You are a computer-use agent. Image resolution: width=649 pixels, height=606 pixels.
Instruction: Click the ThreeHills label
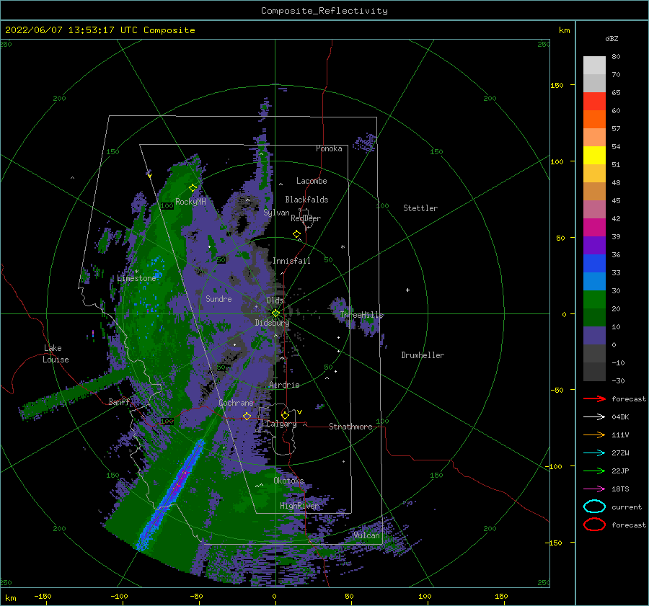(362, 315)
